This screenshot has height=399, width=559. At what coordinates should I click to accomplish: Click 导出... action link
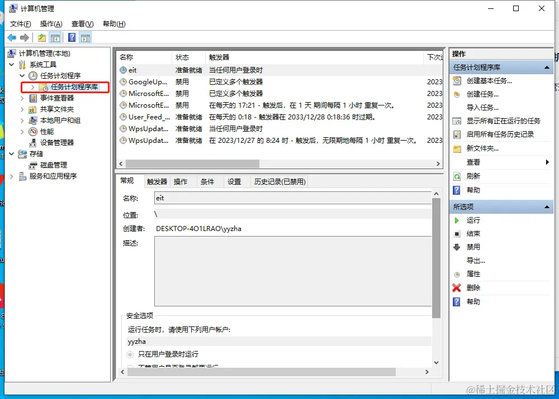click(x=476, y=261)
